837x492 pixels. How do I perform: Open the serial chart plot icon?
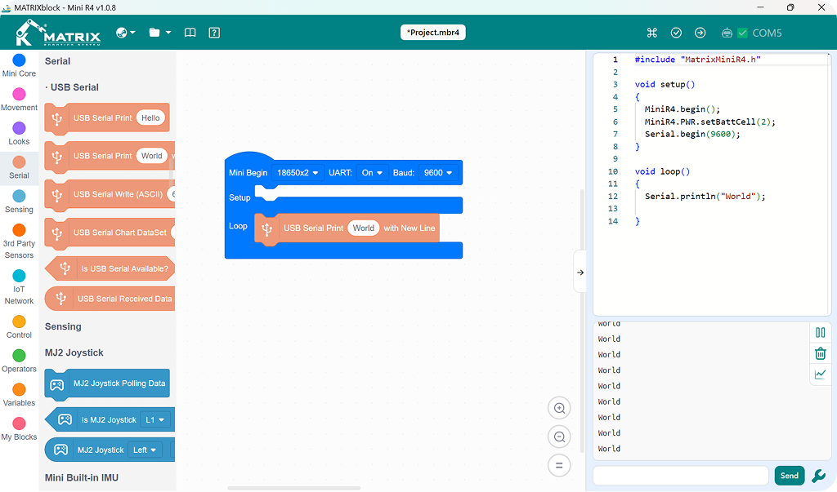(821, 375)
